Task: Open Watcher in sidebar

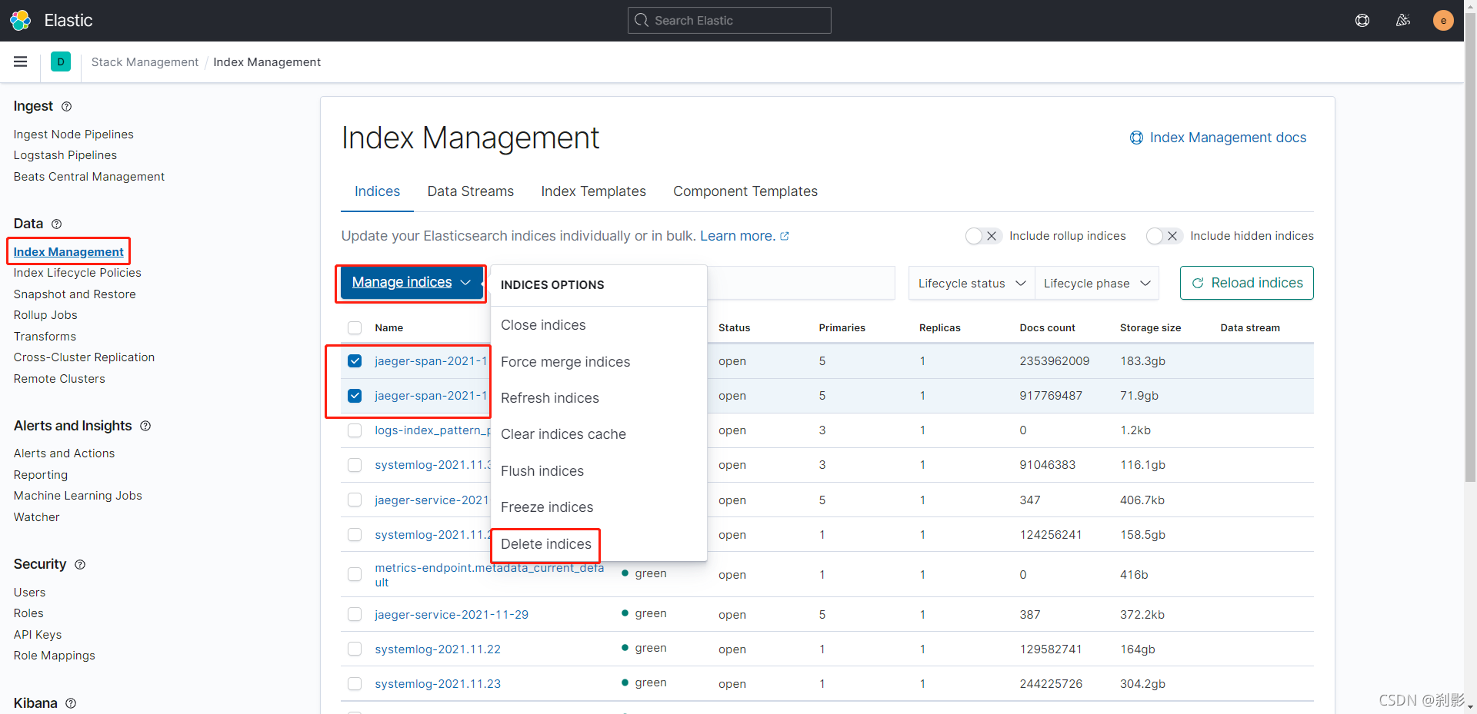Action: (36, 517)
